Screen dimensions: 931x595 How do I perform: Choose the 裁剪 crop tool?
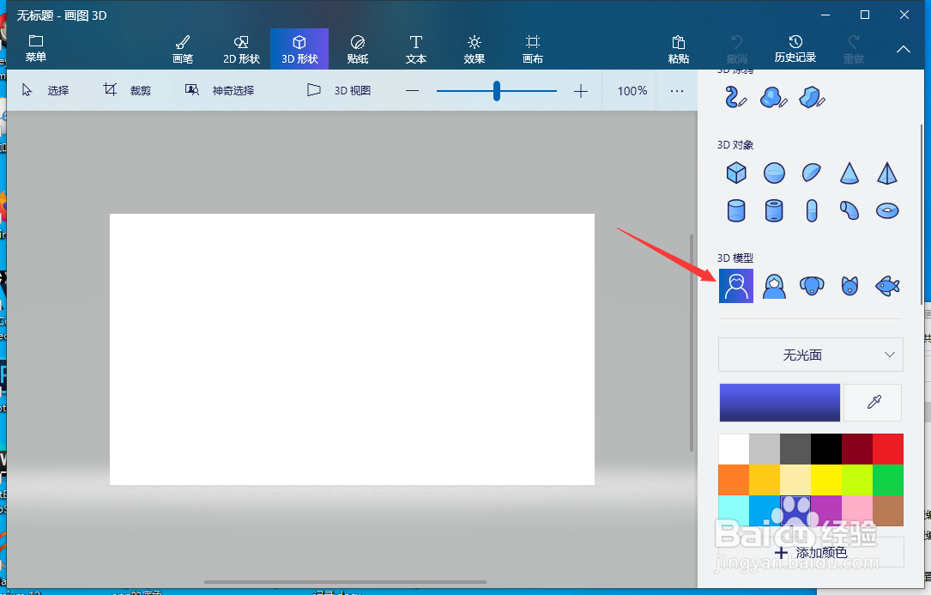point(127,90)
